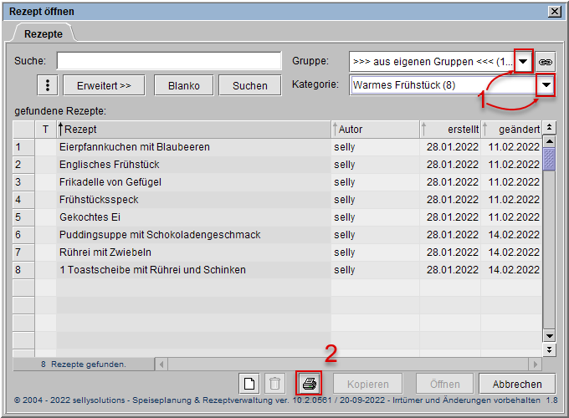Click the chain link icon beside Gruppe

pyautogui.click(x=546, y=62)
